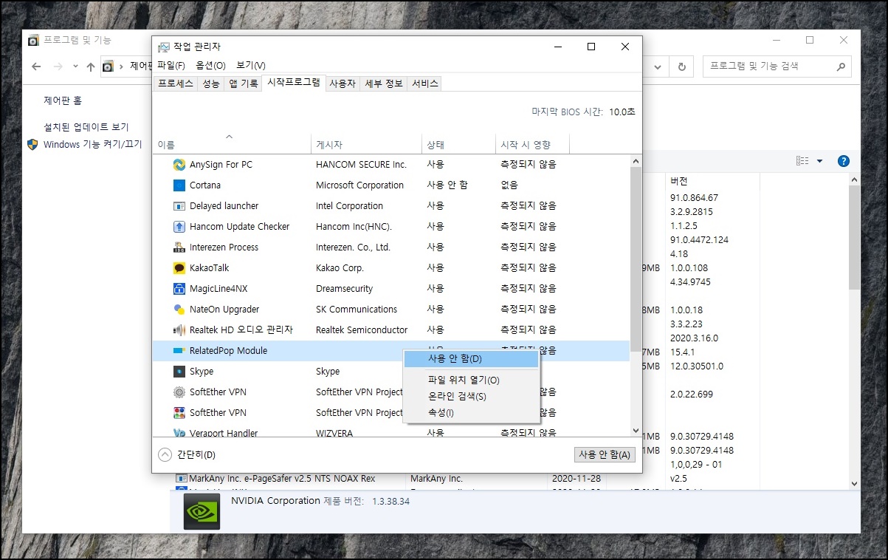Click Kakao Corp. publisher cell
The height and width of the screenshot is (560, 888).
340,268
